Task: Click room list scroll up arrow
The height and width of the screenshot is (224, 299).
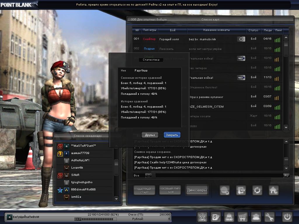Action: [286, 37]
